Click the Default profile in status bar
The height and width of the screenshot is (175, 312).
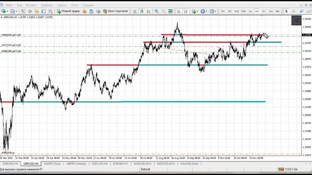point(145,169)
